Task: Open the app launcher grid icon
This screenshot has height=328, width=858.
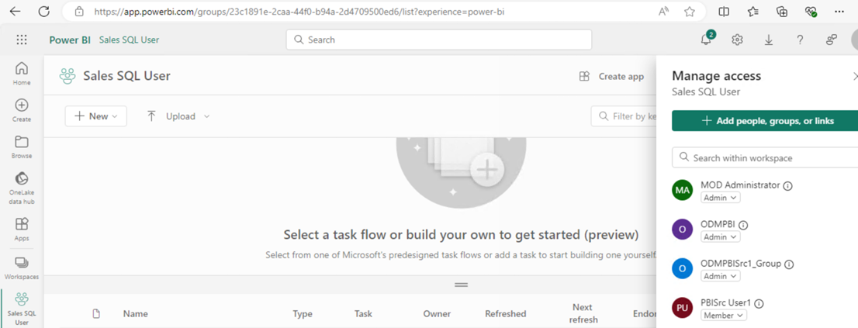Action: [22, 40]
